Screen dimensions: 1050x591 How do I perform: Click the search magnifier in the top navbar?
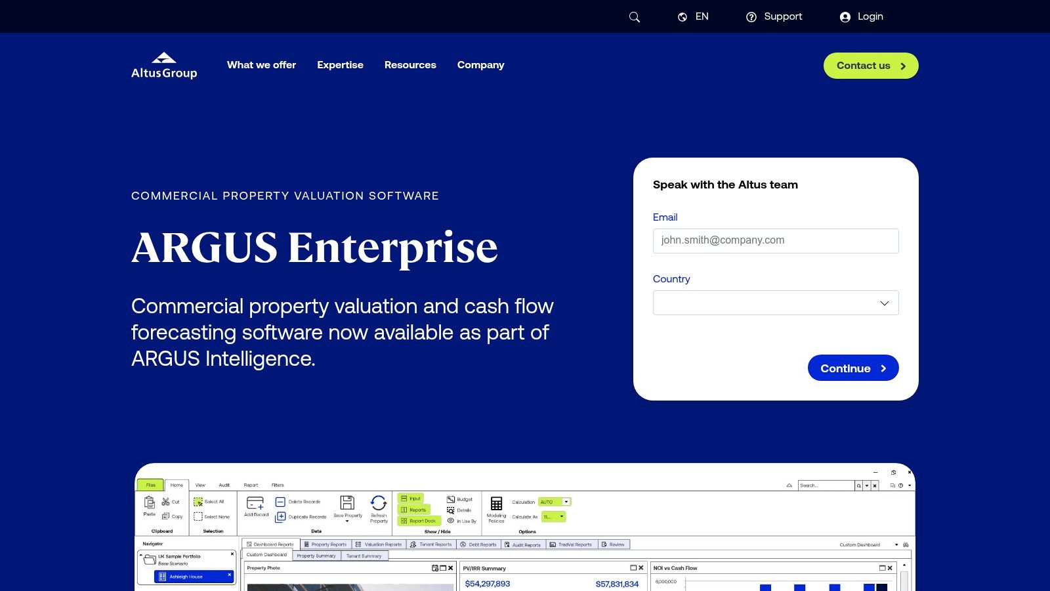coord(633,16)
